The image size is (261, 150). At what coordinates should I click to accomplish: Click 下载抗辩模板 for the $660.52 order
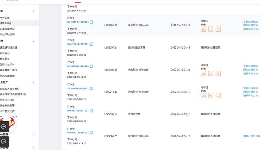click(250, 22)
